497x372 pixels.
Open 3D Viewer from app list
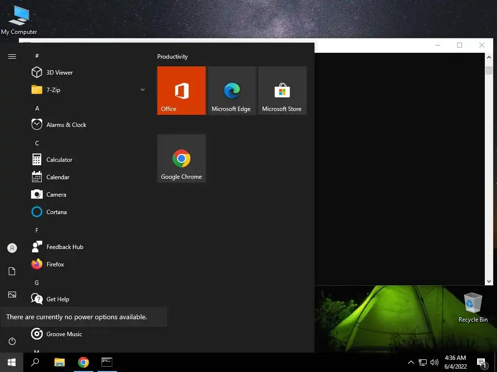(x=89, y=73)
